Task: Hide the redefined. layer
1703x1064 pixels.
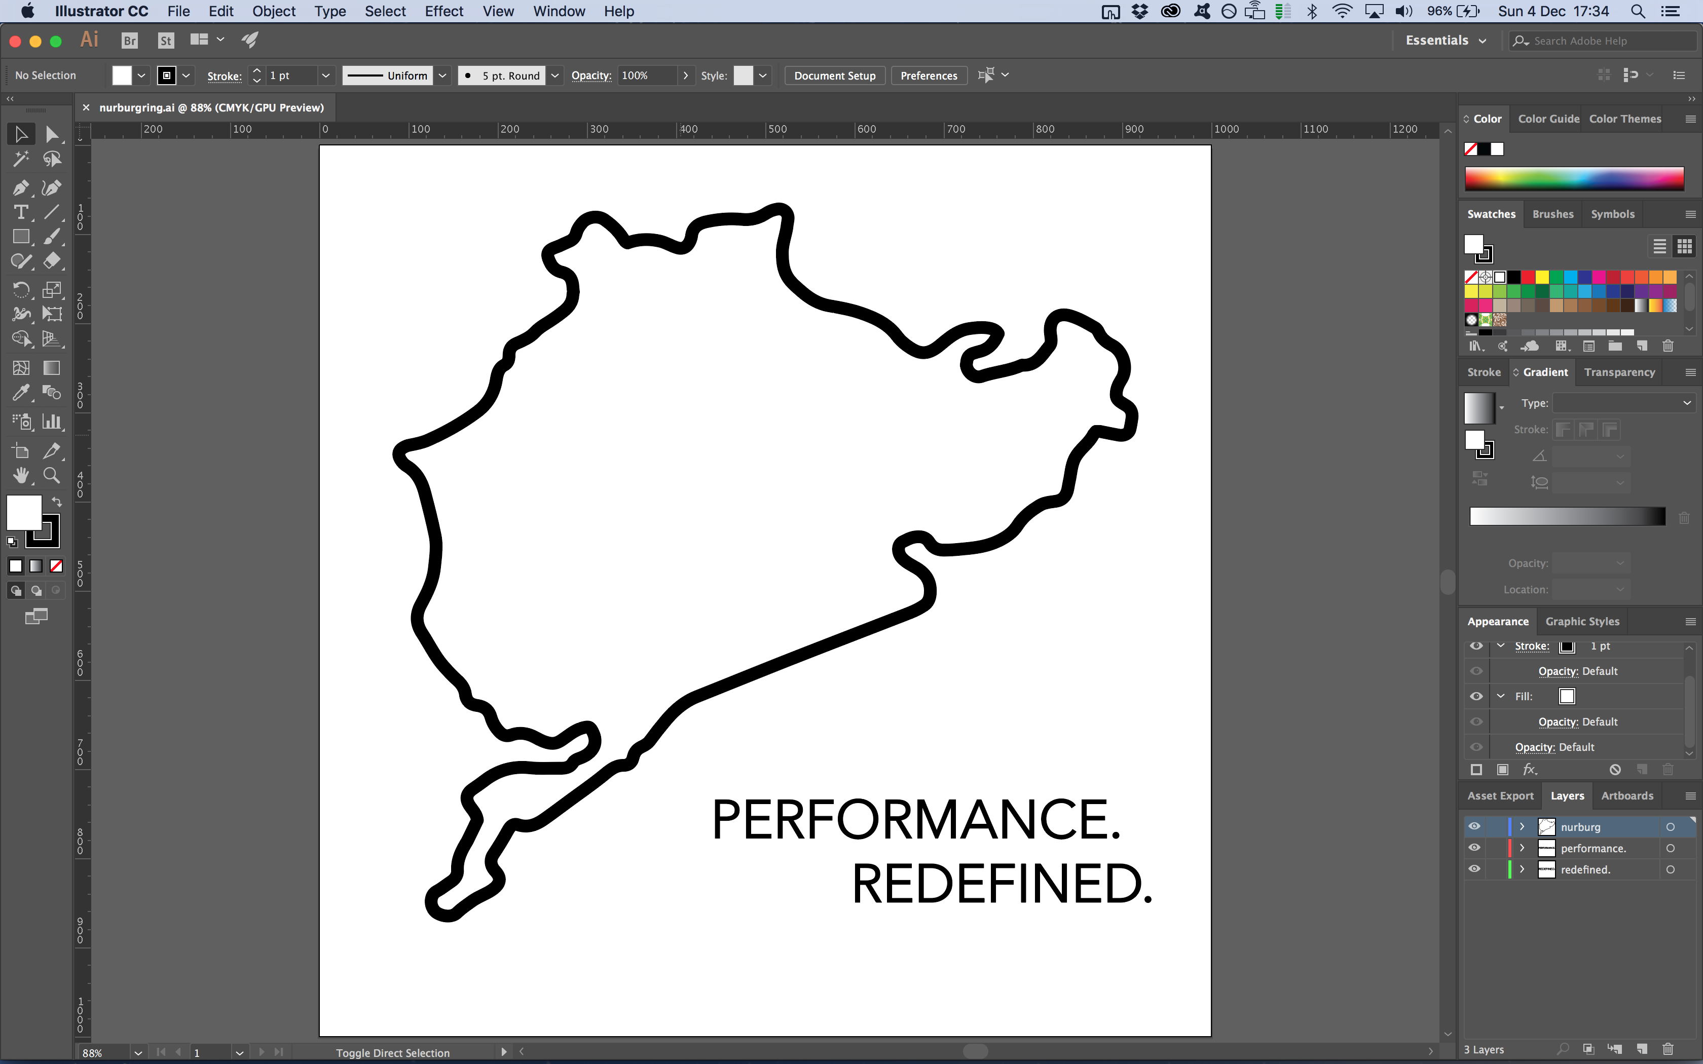Action: click(x=1474, y=869)
